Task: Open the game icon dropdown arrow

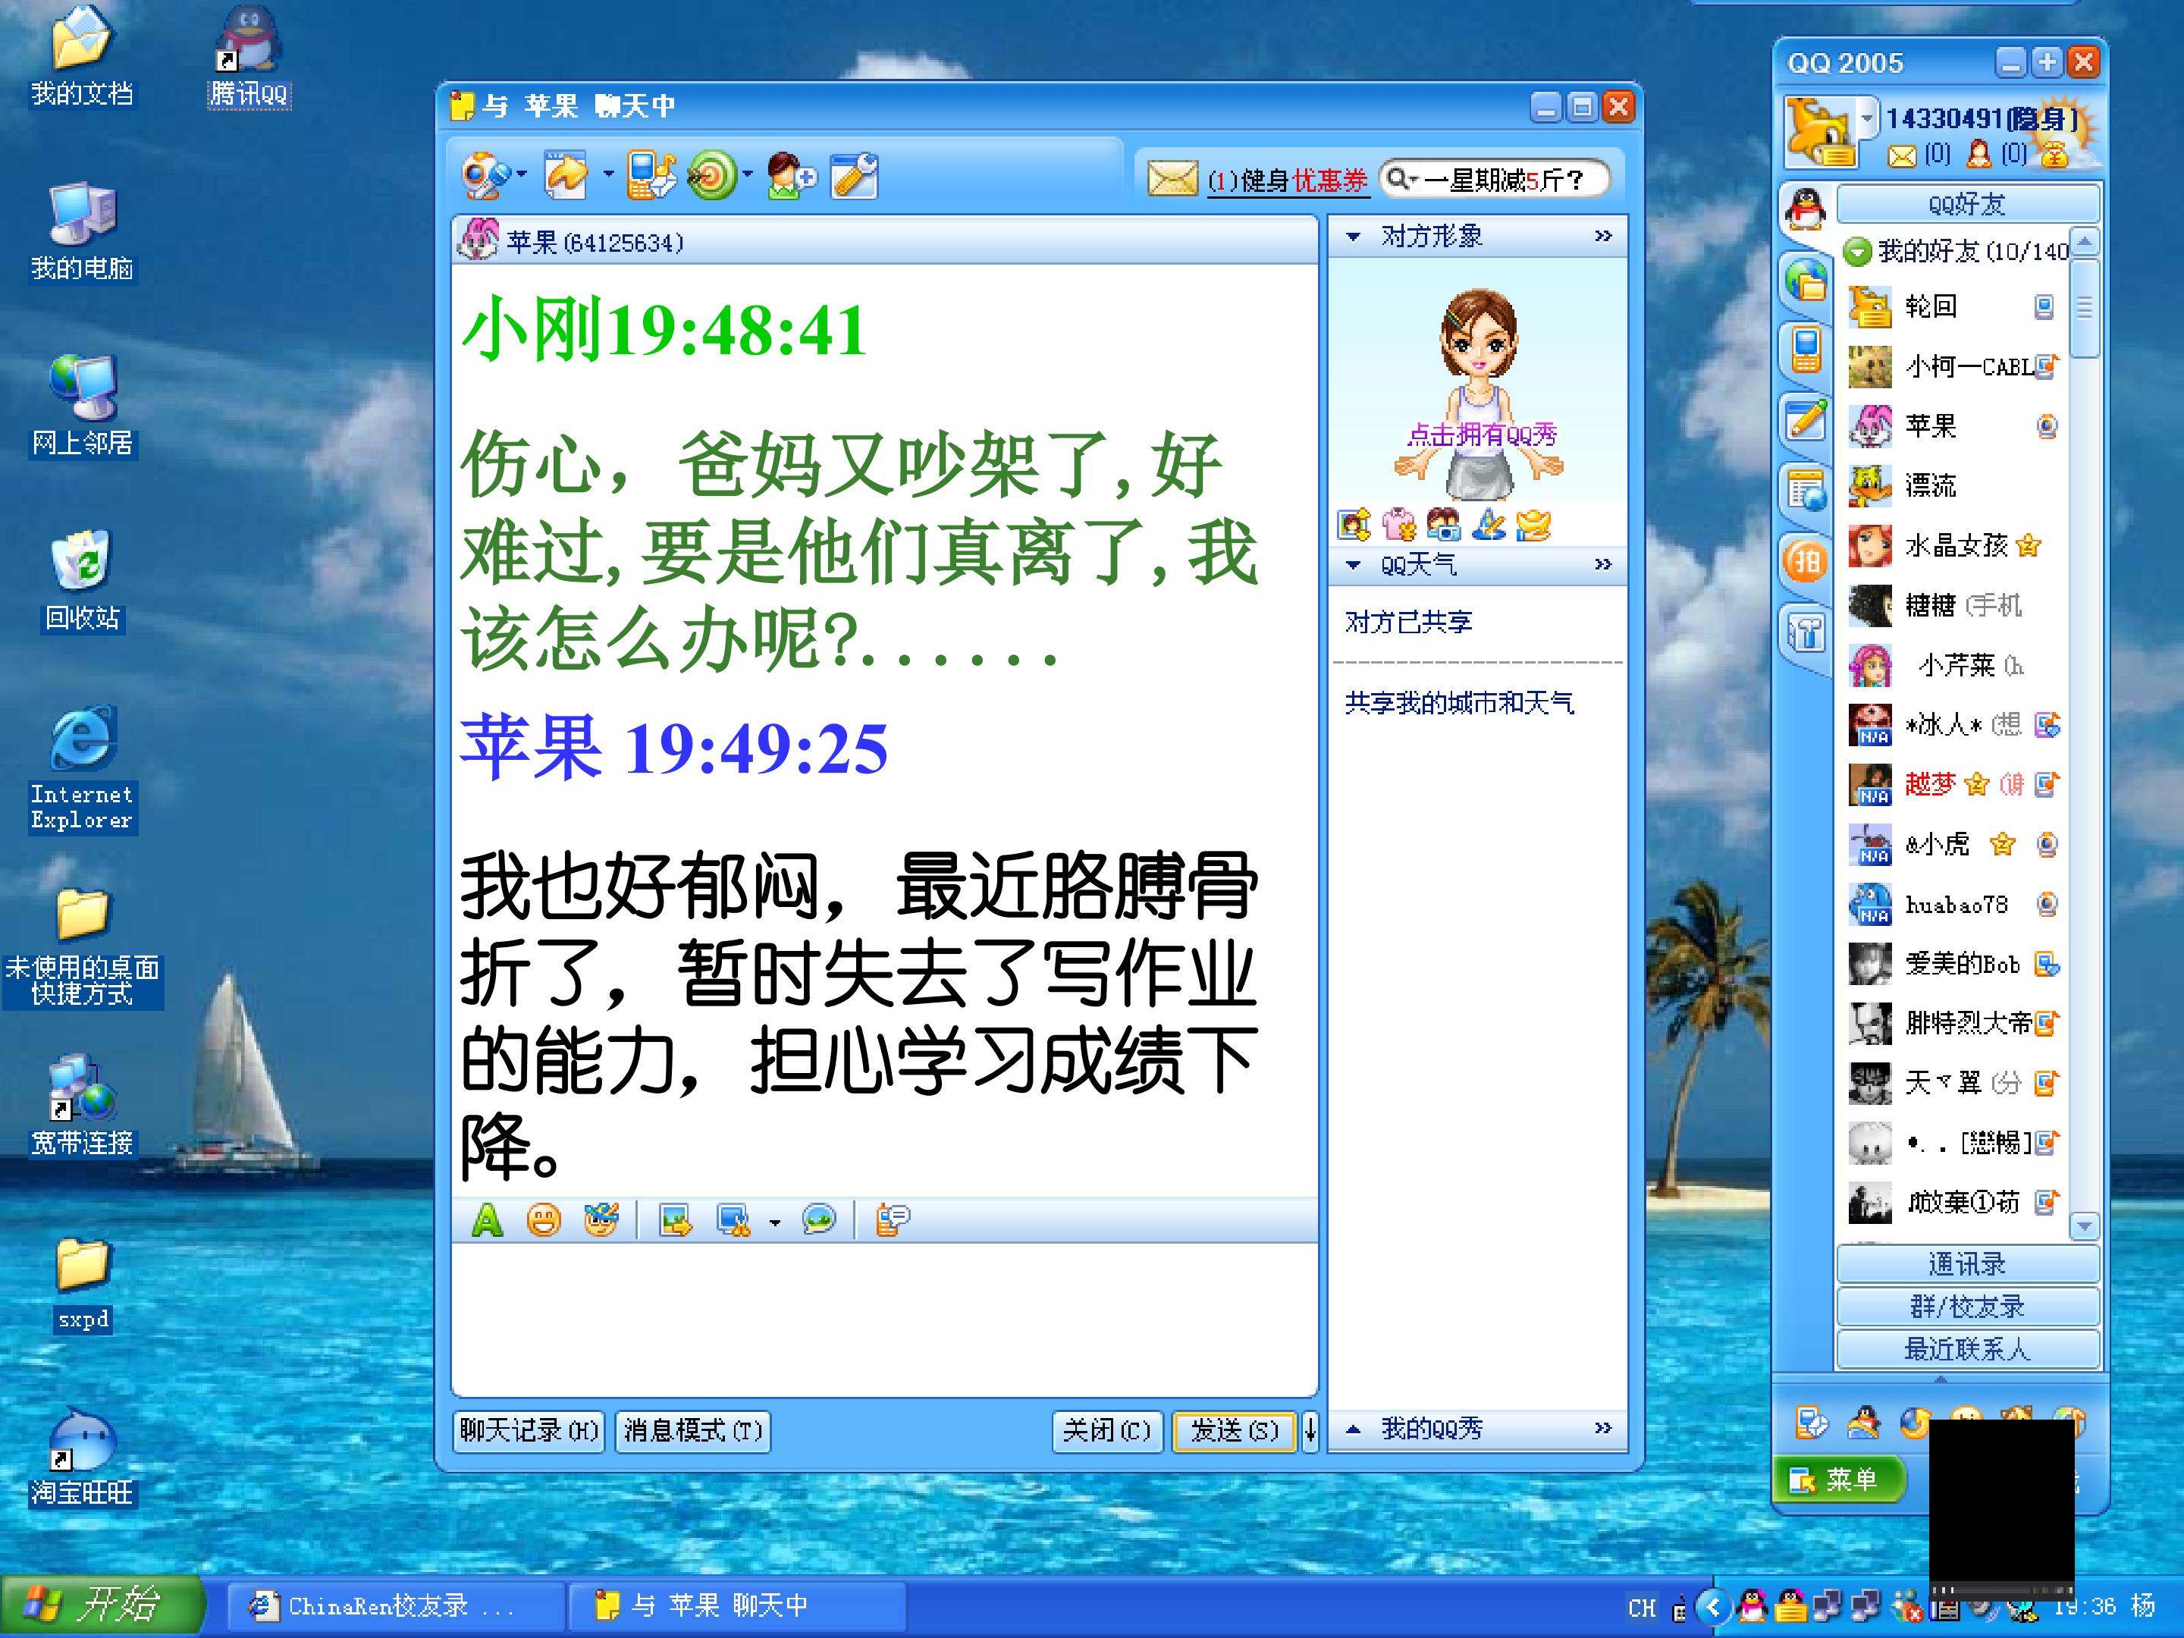Action: [748, 174]
